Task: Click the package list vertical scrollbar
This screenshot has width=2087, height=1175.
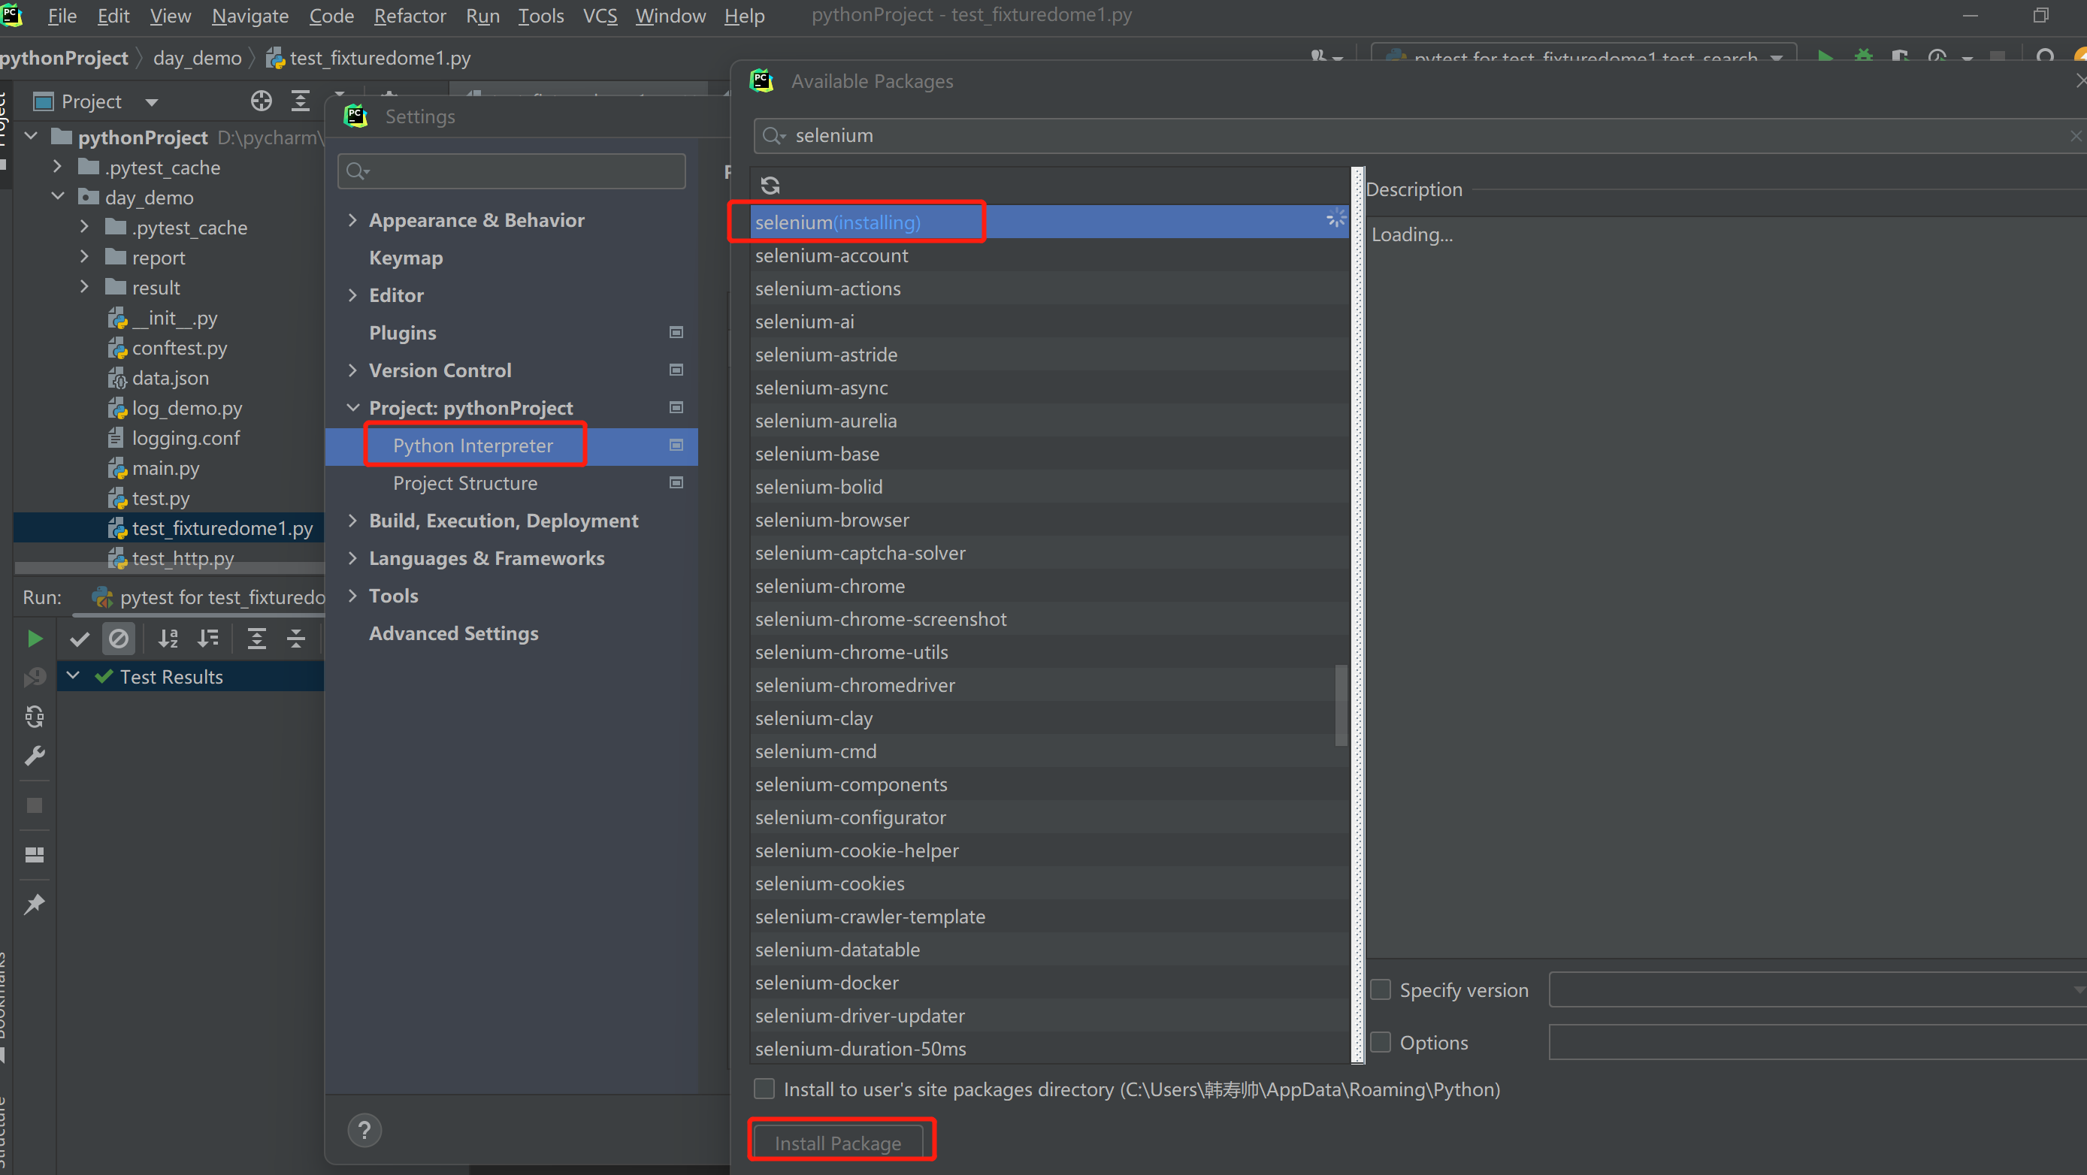Action: [1341, 705]
